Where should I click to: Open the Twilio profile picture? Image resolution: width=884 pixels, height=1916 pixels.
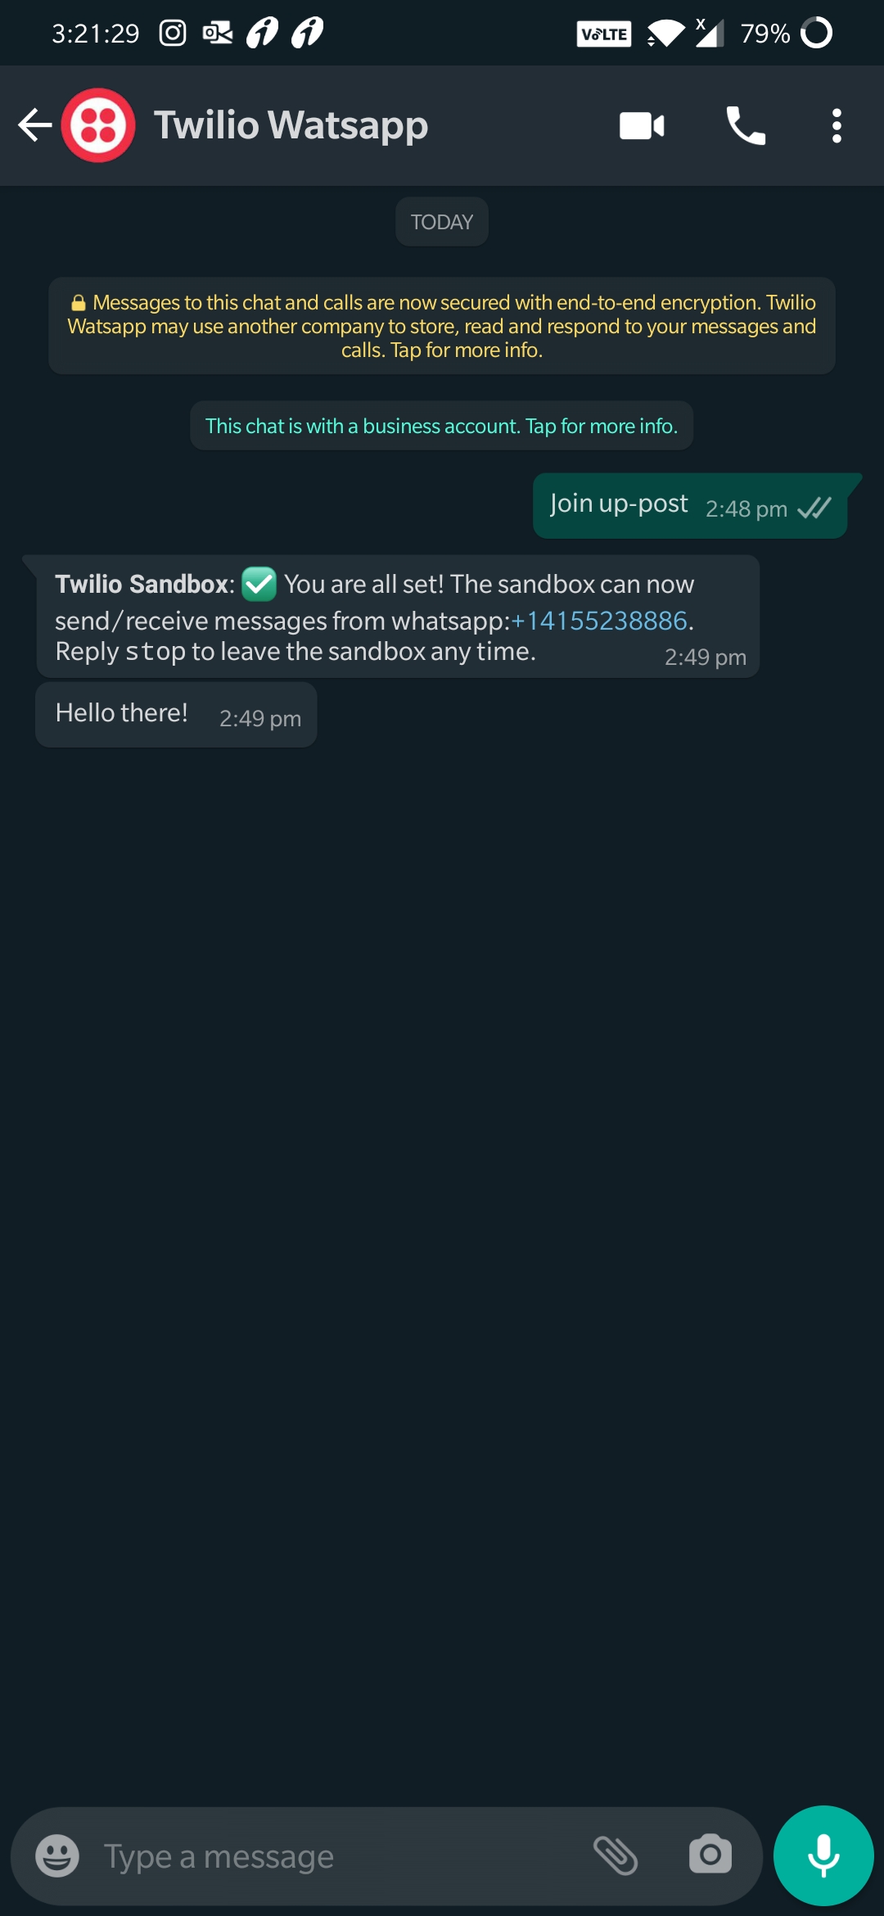click(x=97, y=124)
